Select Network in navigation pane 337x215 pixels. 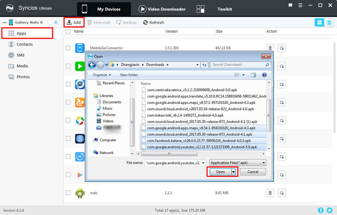(x=104, y=153)
